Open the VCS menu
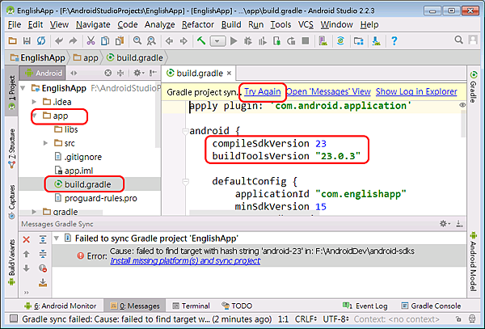The width and height of the screenshot is (485, 329). [306, 24]
